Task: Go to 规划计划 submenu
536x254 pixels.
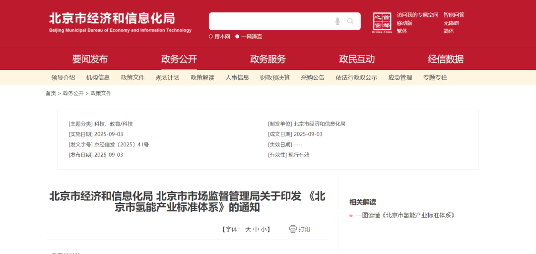Action: pos(168,77)
